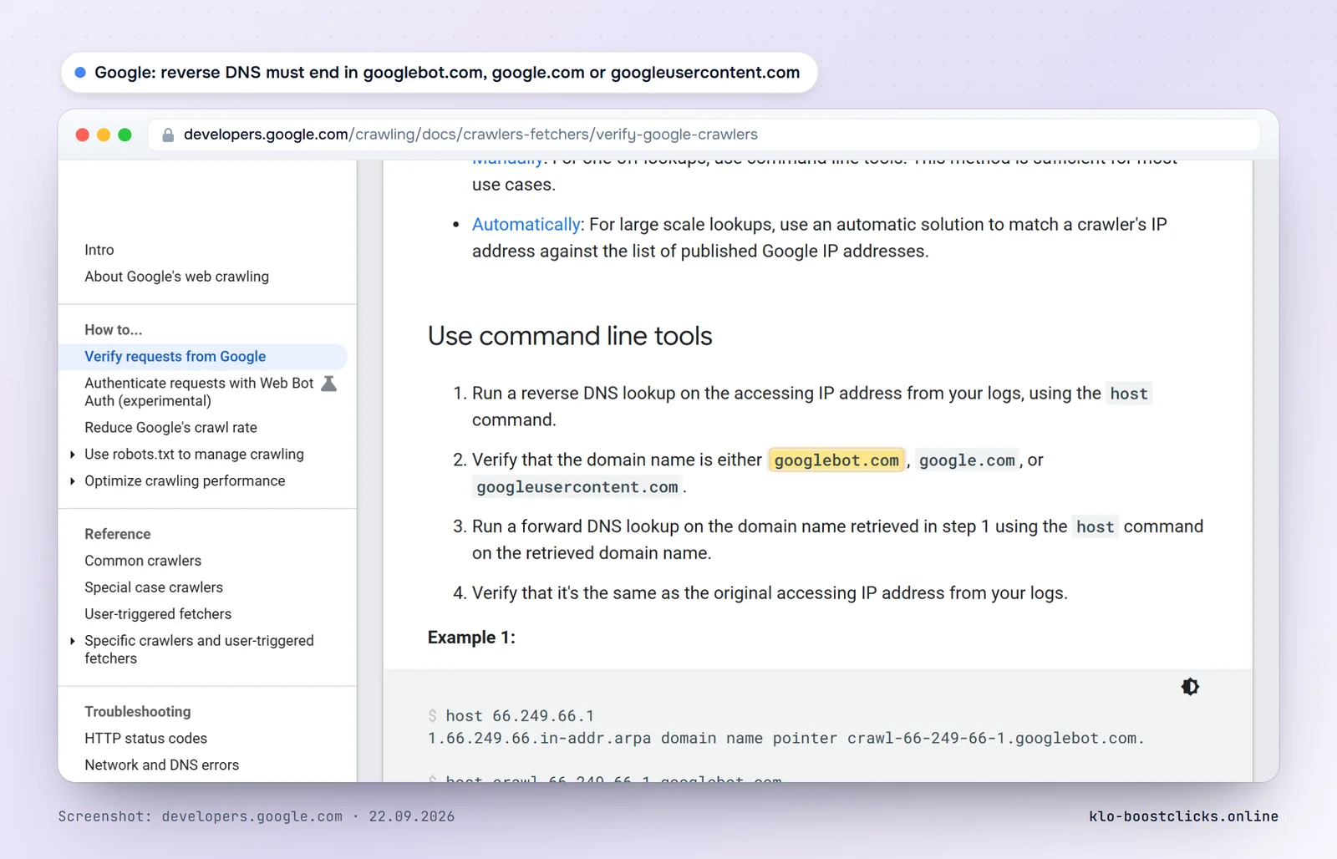Click the 'host 66.249.66.1' command line
The width and height of the screenshot is (1337, 859).
519,716
